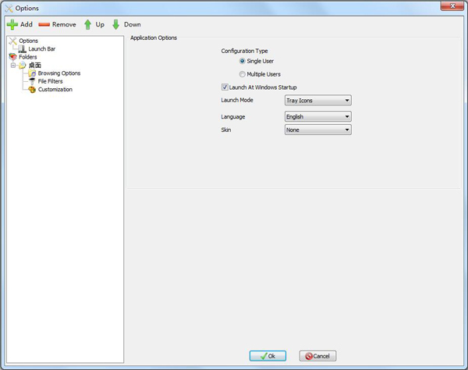Click the green plus Add icon

[12, 24]
